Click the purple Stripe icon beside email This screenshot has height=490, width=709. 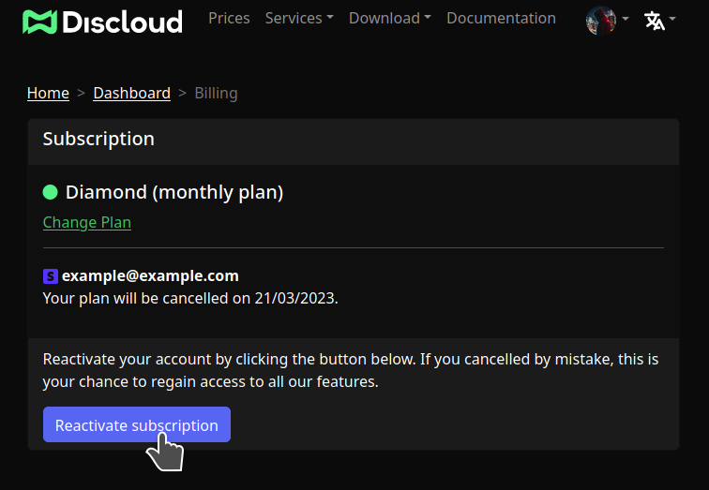(51, 276)
